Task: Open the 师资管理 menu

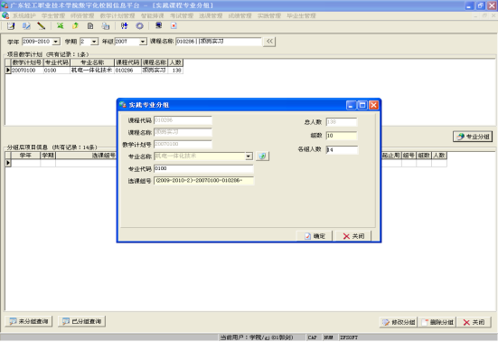Action: pyautogui.click(x=82, y=15)
